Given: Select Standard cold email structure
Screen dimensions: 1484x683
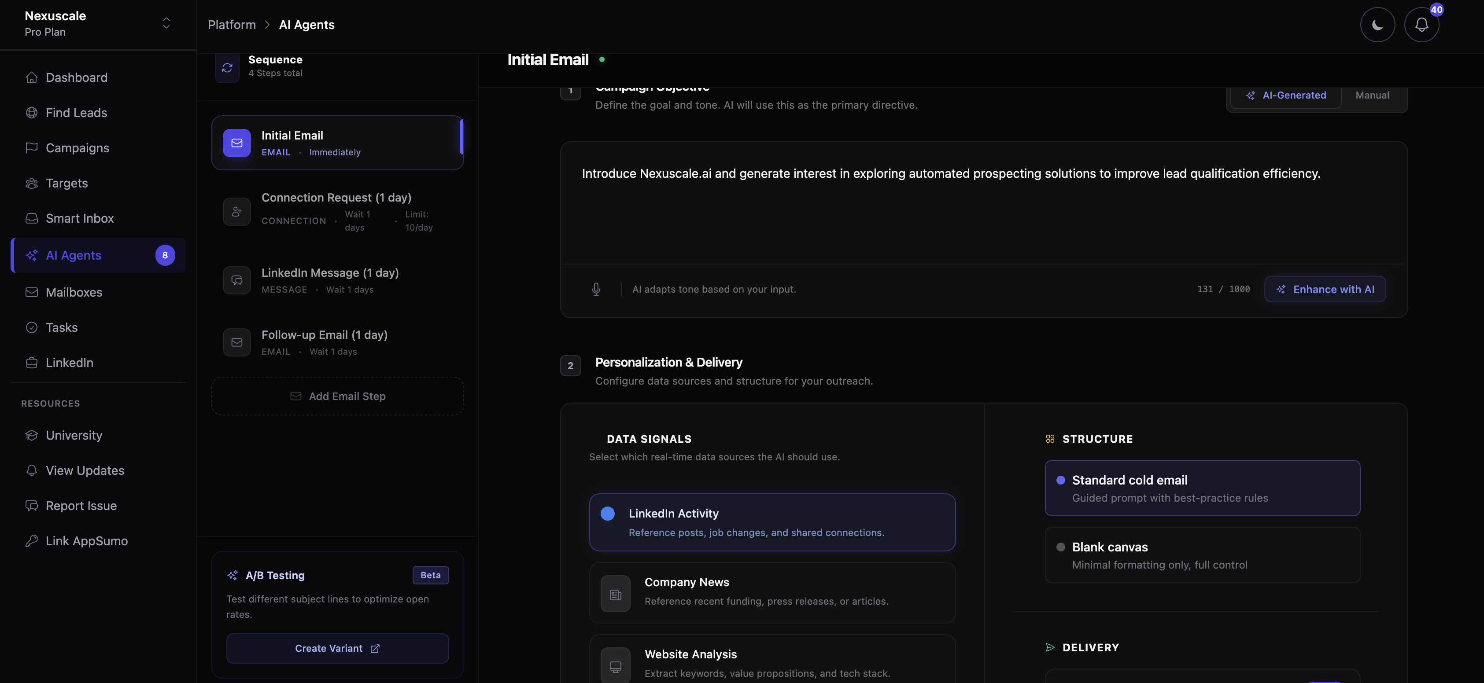Looking at the screenshot, I should coord(1202,488).
